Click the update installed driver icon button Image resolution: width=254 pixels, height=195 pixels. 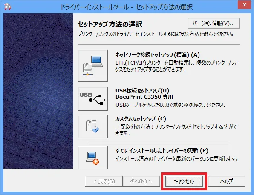[93, 158]
